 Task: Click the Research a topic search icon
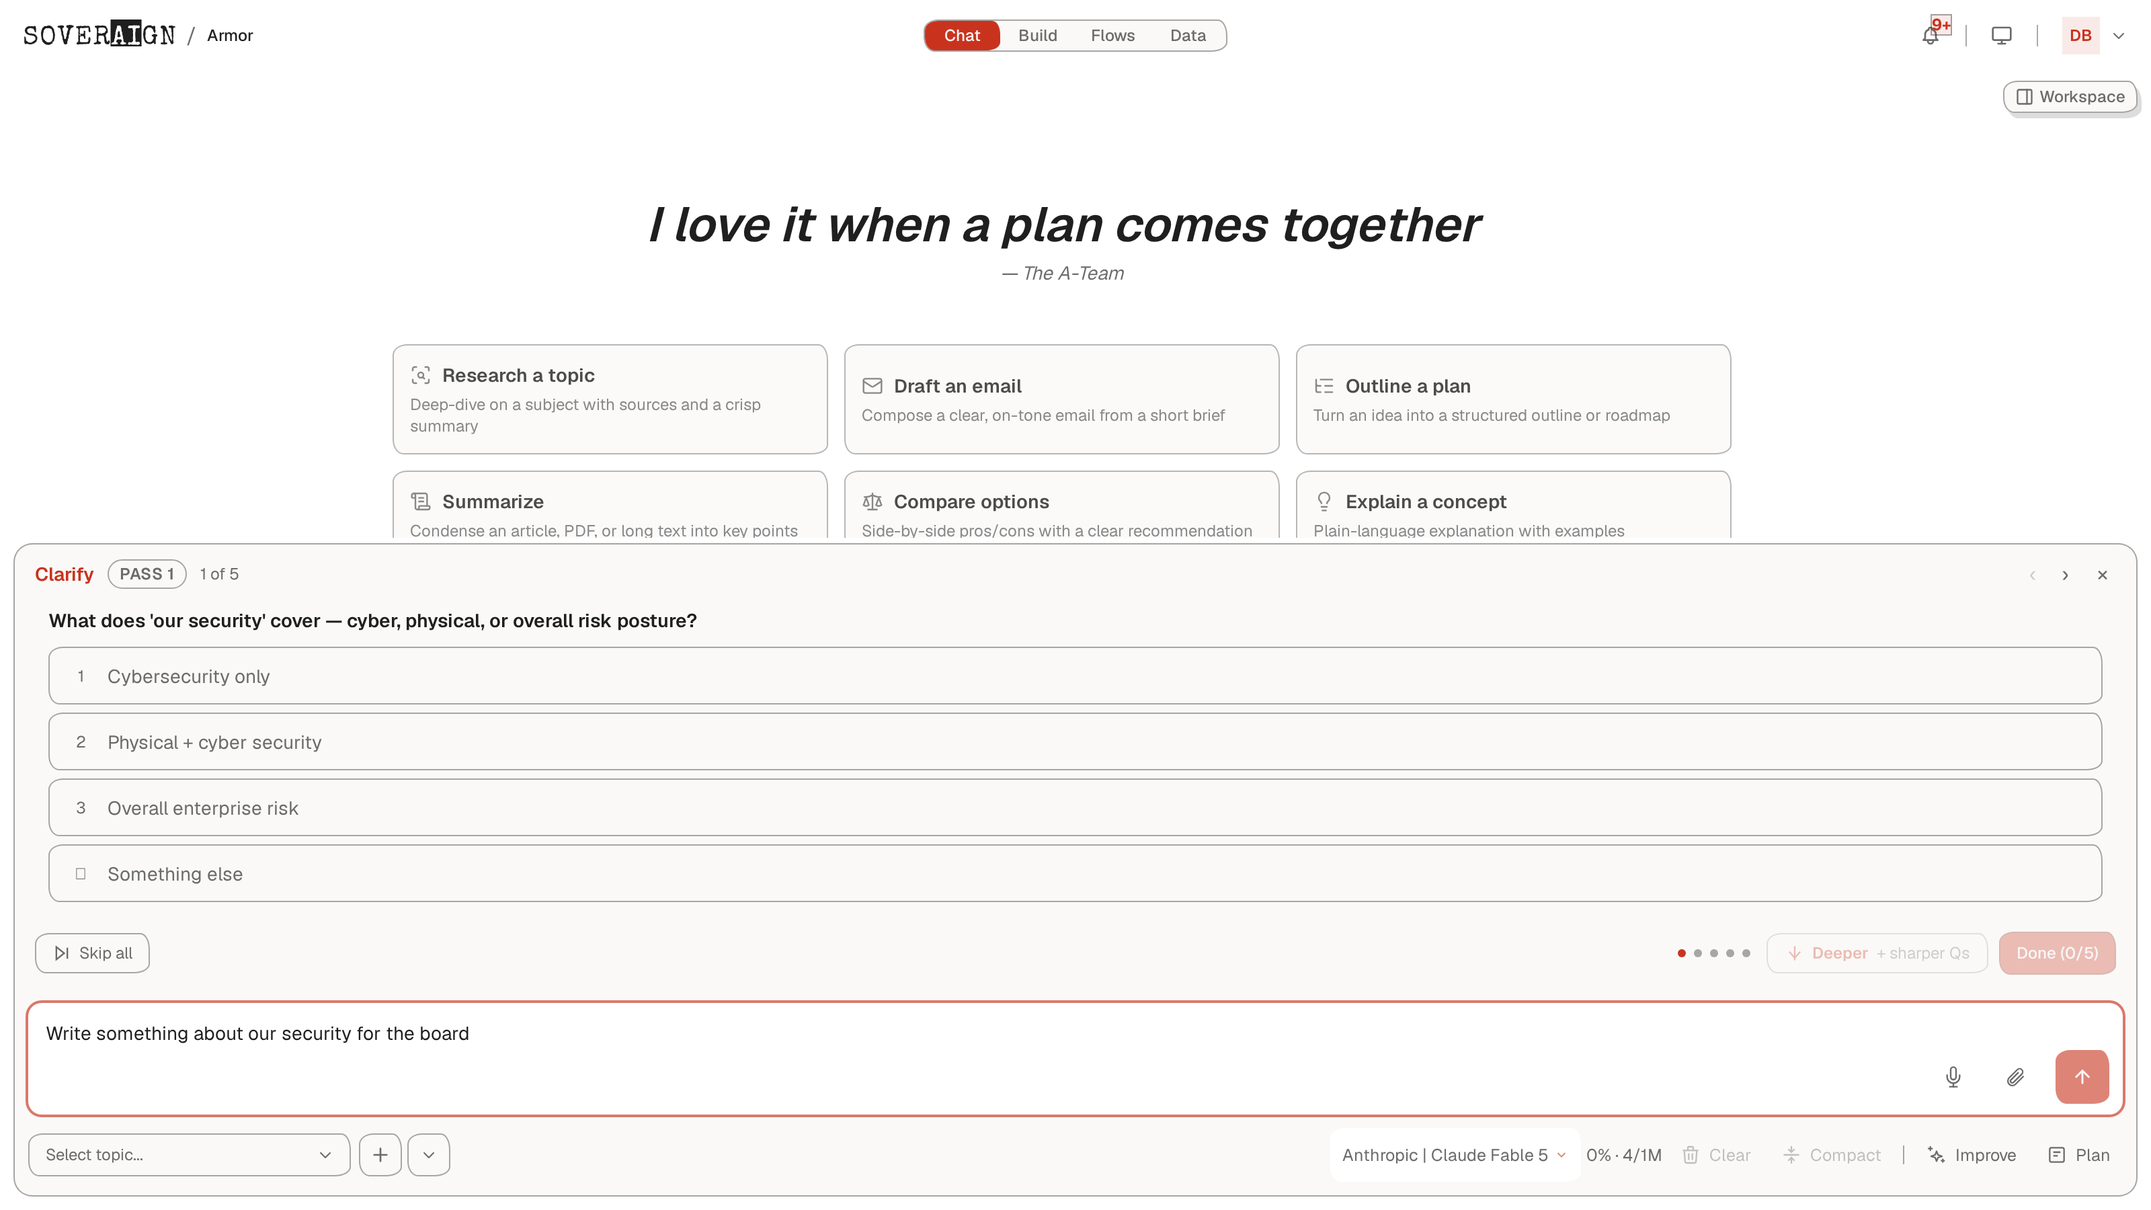(421, 375)
